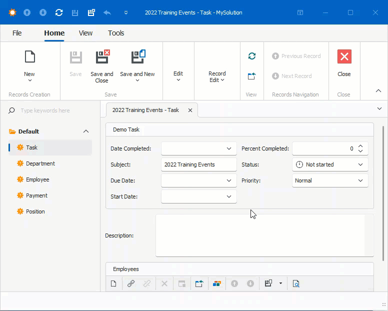Click the green Refresh icon in View group
Screen dimensions: 388x311
pos(252,56)
